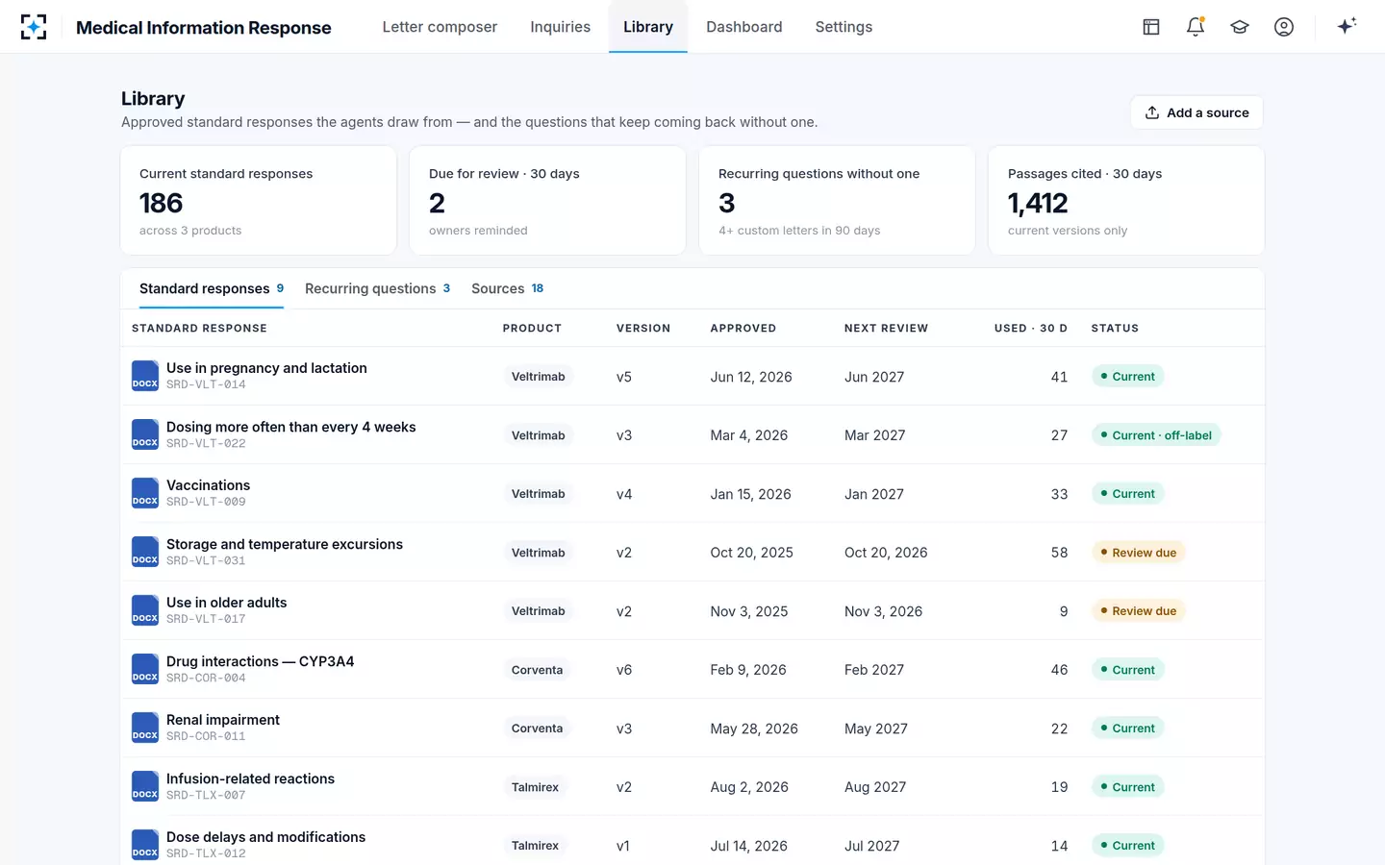
Task: Open Storage and temperature excursions response
Action: pos(285,544)
